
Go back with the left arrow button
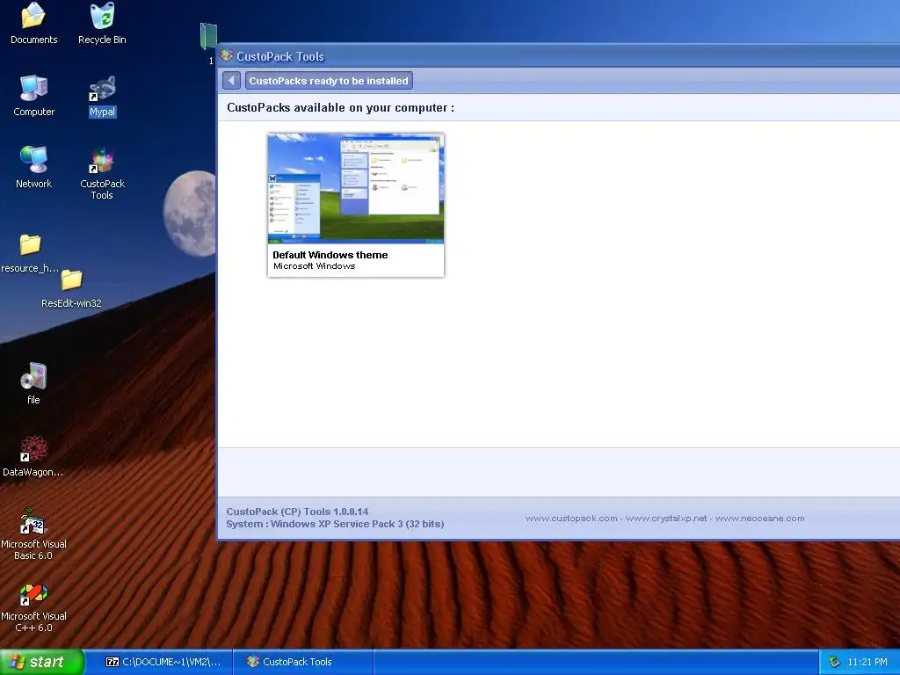231,80
